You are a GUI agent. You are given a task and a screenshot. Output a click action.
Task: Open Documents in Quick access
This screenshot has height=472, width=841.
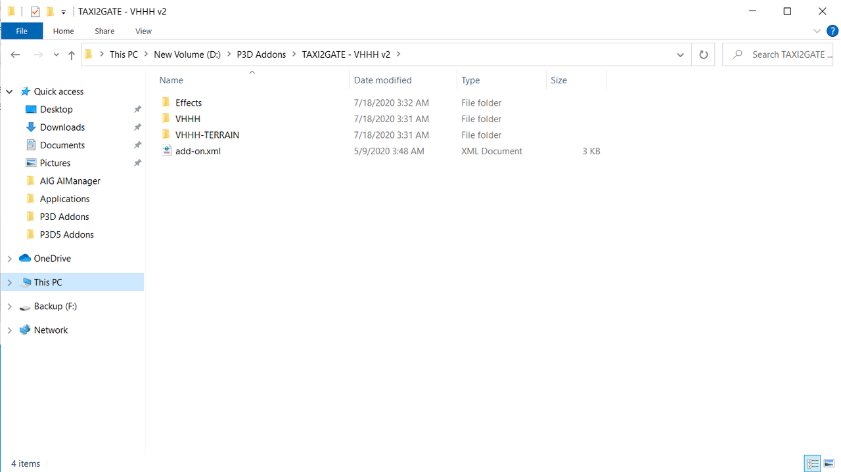62,145
